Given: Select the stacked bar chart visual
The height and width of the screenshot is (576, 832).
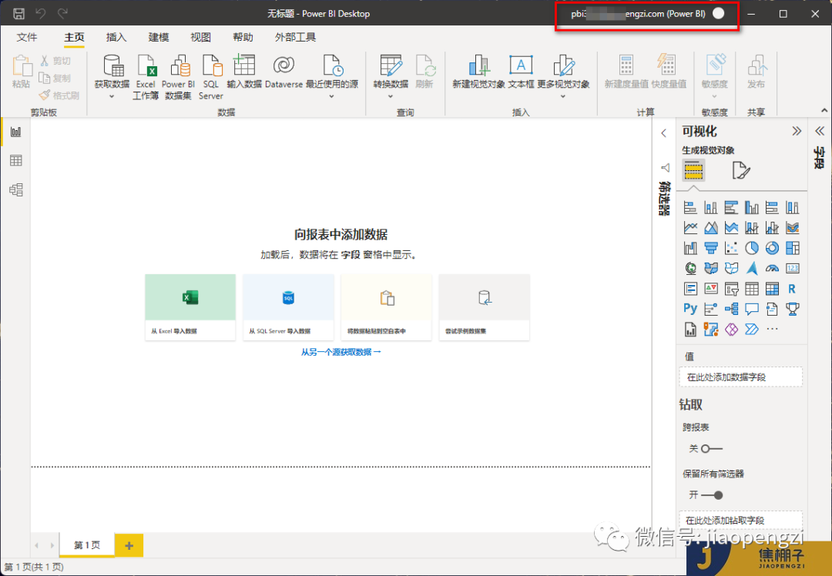Looking at the screenshot, I should [690, 207].
